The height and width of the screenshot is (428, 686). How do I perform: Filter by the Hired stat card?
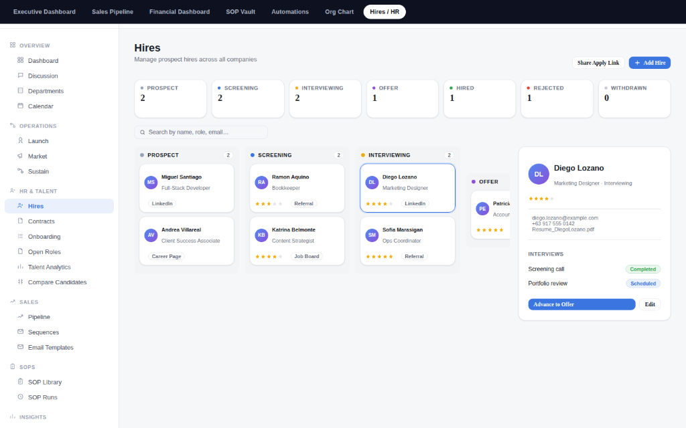[x=480, y=99]
